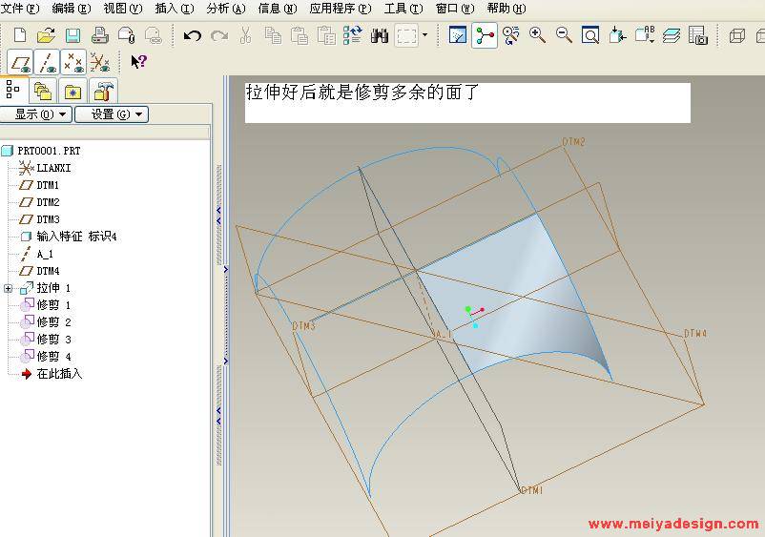Select DTM4 in the model tree
The height and width of the screenshot is (537, 765).
tap(48, 271)
